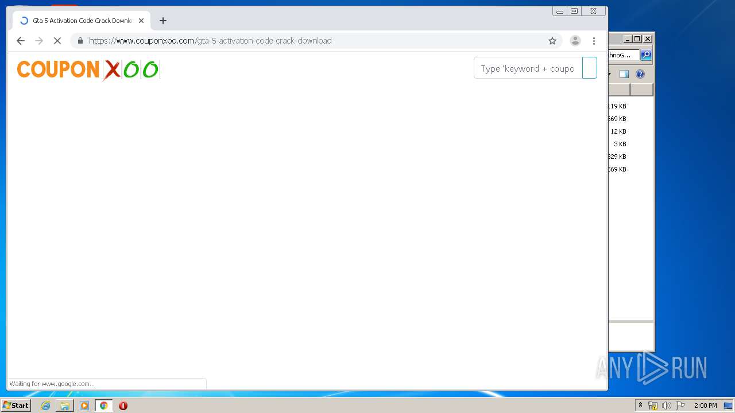Open the volume speaker tray icon
The image size is (735, 413).
click(666, 406)
